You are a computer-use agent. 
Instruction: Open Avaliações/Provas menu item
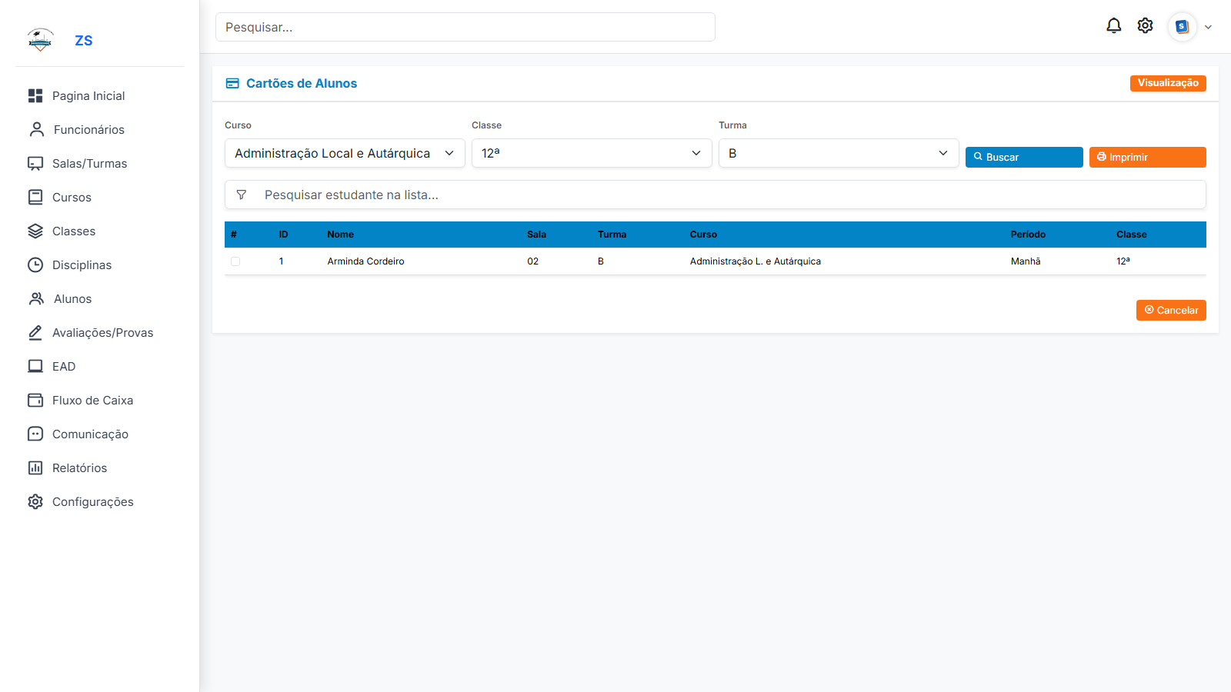pyautogui.click(x=102, y=332)
